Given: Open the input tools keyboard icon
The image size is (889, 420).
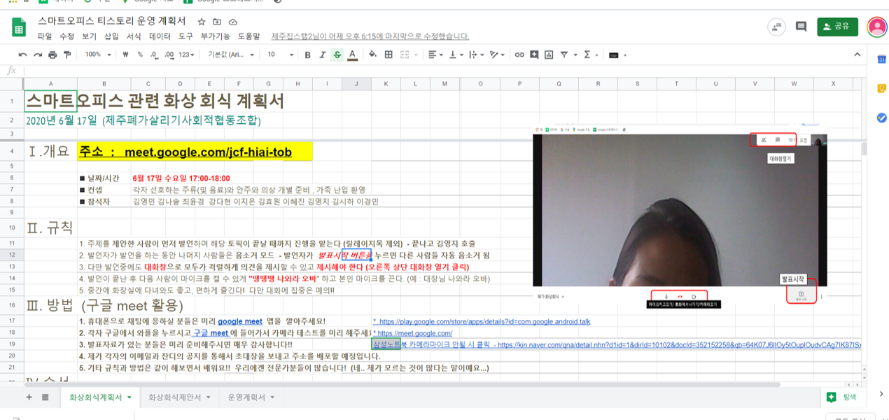Looking at the screenshot, I should [614, 55].
